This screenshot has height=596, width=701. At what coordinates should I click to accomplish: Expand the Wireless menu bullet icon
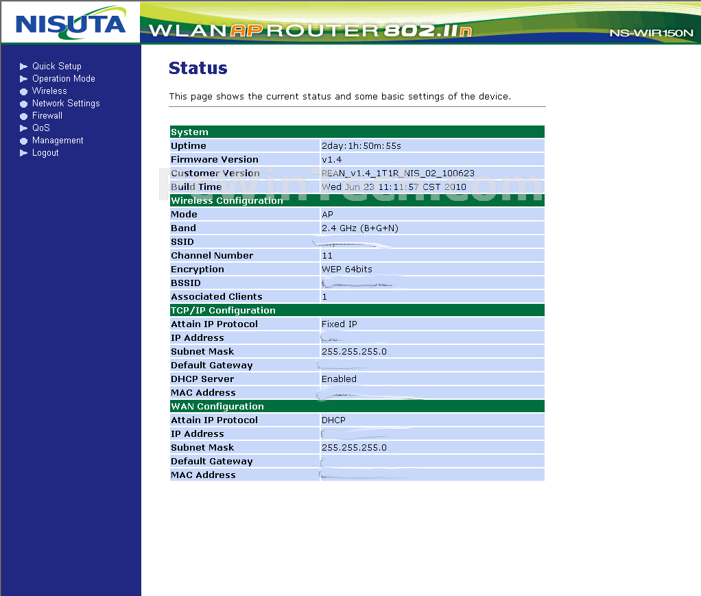pyautogui.click(x=24, y=92)
